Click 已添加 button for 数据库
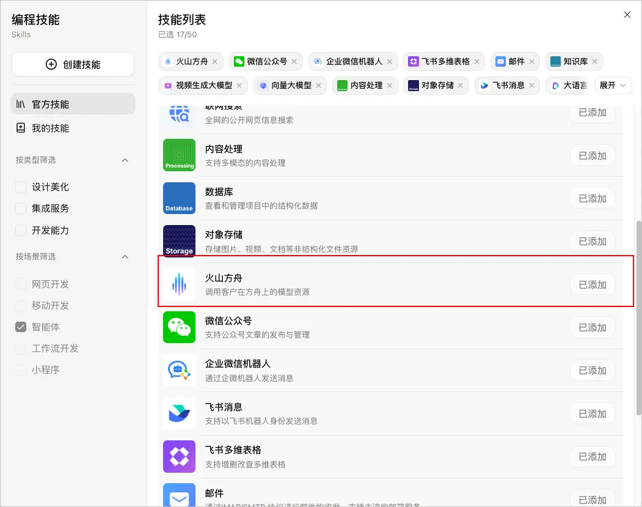Image resolution: width=642 pixels, height=507 pixels. pos(592,198)
